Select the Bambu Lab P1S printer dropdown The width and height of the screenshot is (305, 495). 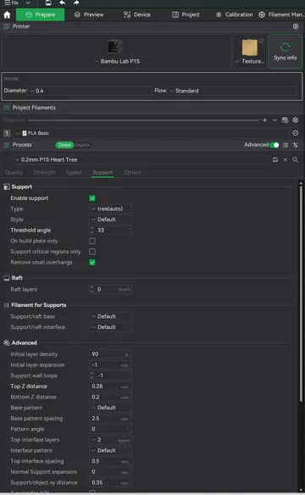click(x=117, y=61)
